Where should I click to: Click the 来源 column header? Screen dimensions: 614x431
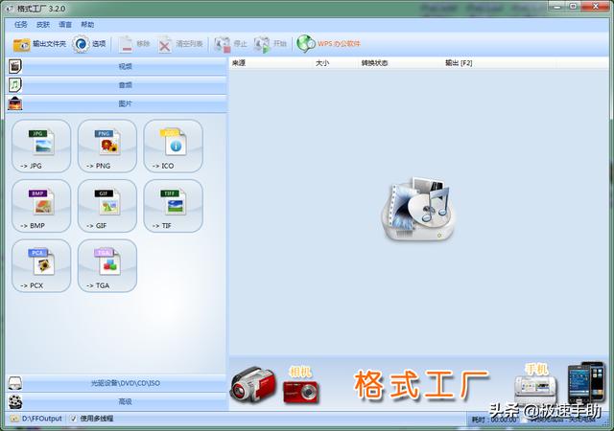271,63
